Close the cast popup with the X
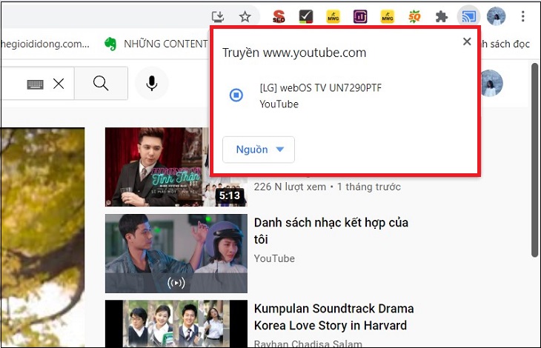The width and height of the screenshot is (541, 348). 467,41
